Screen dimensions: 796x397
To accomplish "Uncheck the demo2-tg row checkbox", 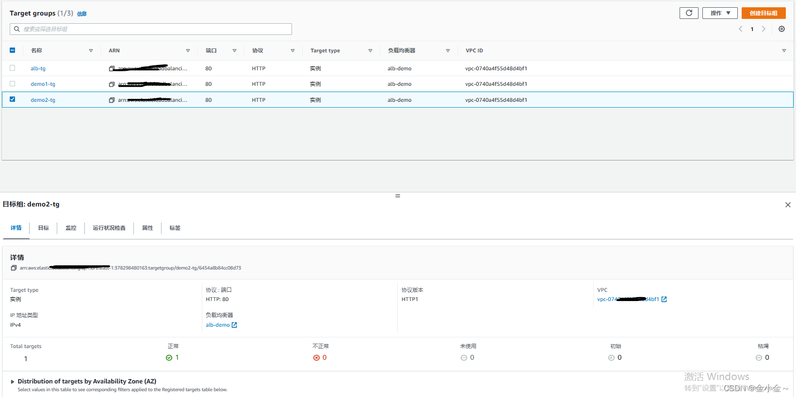I will [x=13, y=99].
